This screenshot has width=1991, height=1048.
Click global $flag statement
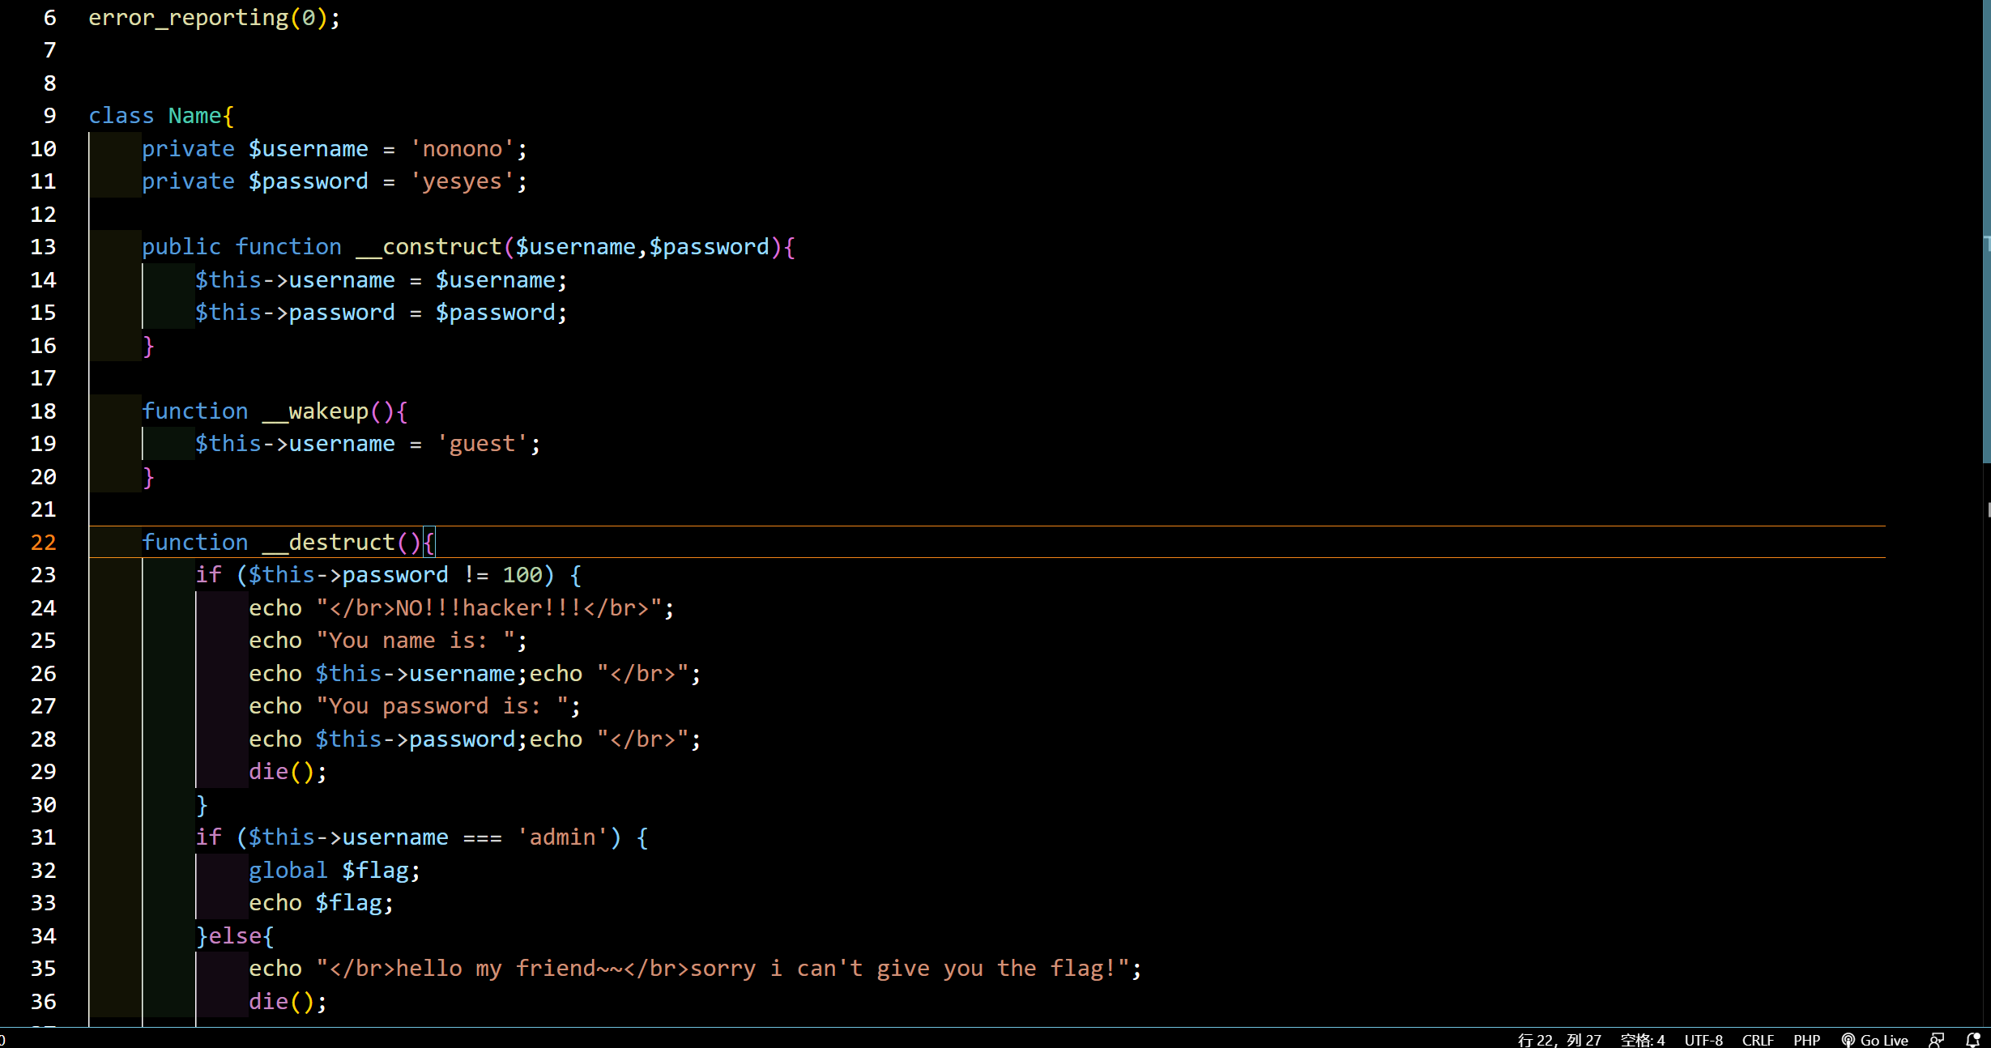[335, 871]
